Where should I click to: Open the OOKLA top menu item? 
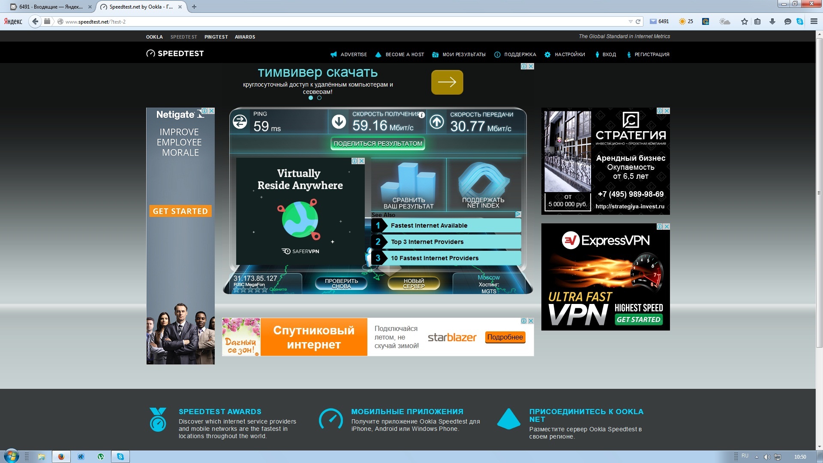(x=154, y=37)
